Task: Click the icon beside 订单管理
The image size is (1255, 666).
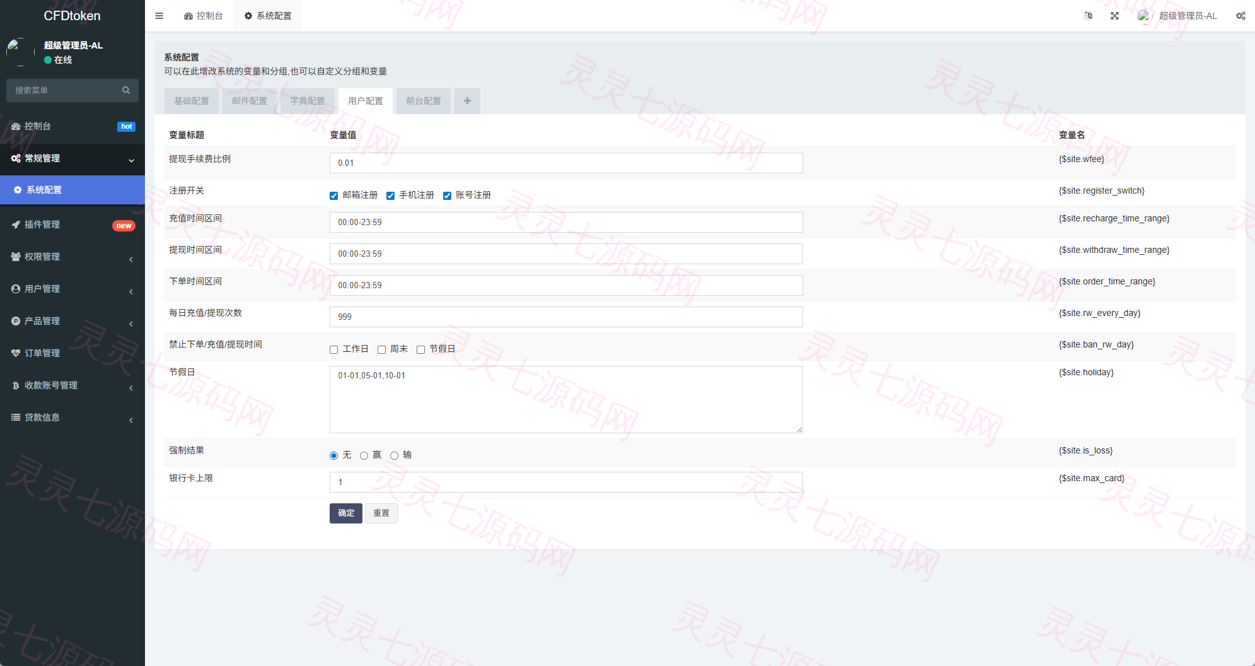Action: coord(16,353)
